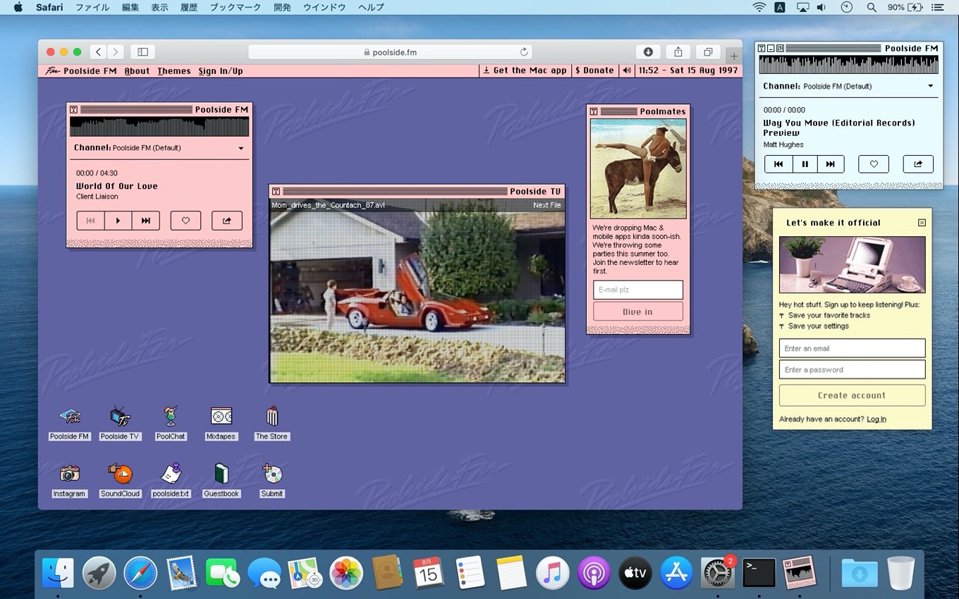Open the Poolside TV desktop icon
Viewport: 959px width, 599px height.
point(120,423)
